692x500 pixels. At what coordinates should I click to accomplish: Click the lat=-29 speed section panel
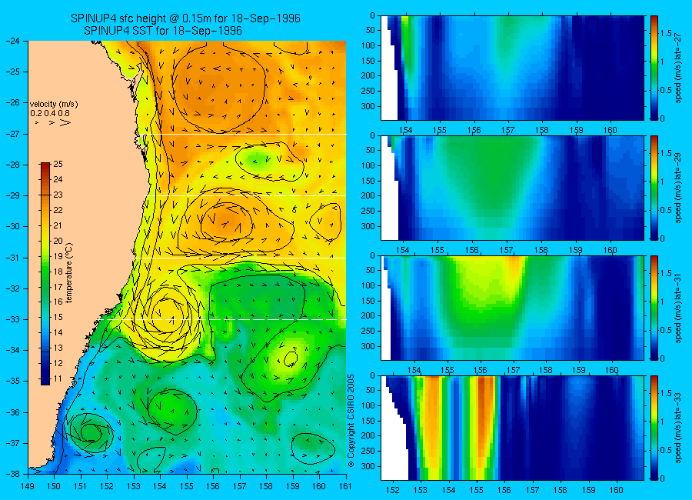(512, 188)
